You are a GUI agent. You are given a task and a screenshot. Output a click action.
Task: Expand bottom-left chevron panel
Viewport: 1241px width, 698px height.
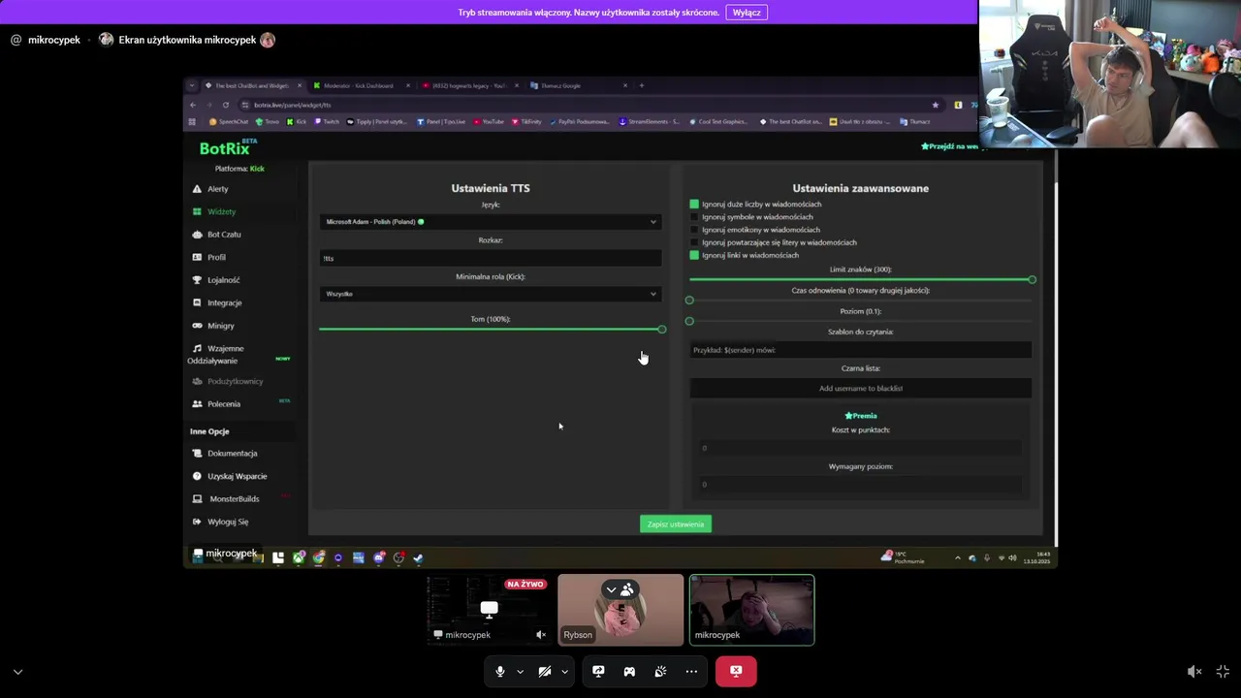tap(17, 671)
